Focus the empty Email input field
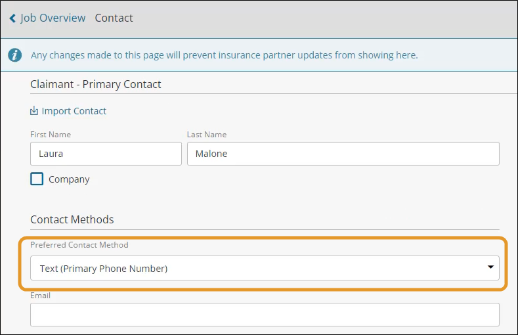518x335 pixels. [265, 315]
